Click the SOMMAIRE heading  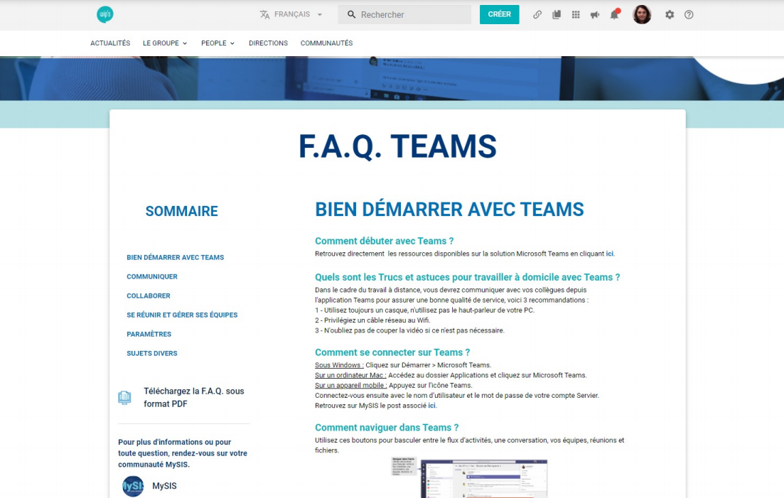(181, 211)
